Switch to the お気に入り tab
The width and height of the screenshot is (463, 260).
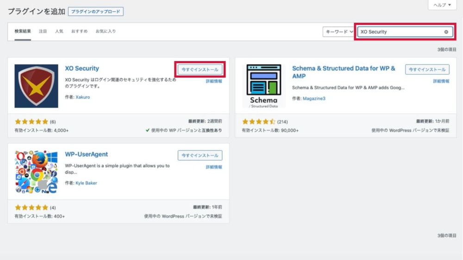(x=106, y=31)
